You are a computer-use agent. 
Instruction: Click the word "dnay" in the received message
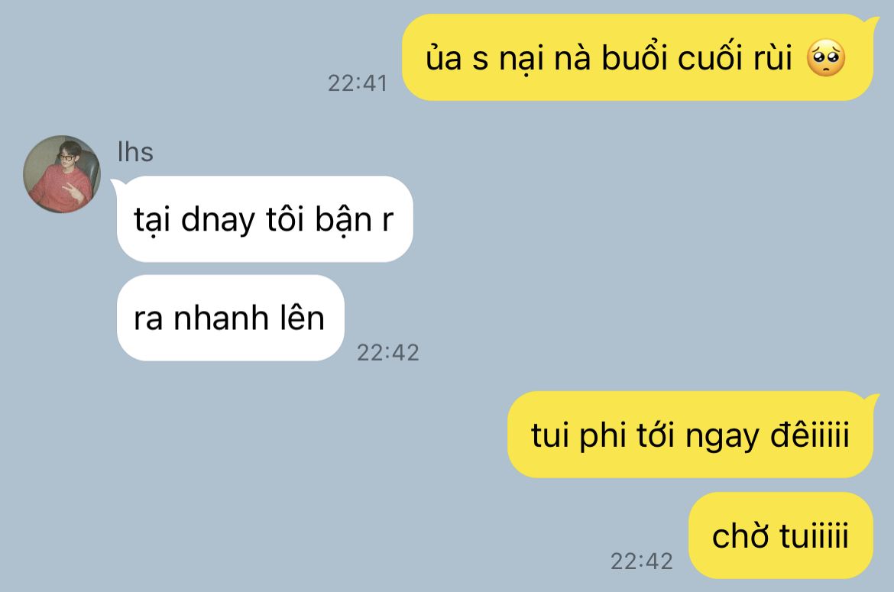(x=218, y=220)
